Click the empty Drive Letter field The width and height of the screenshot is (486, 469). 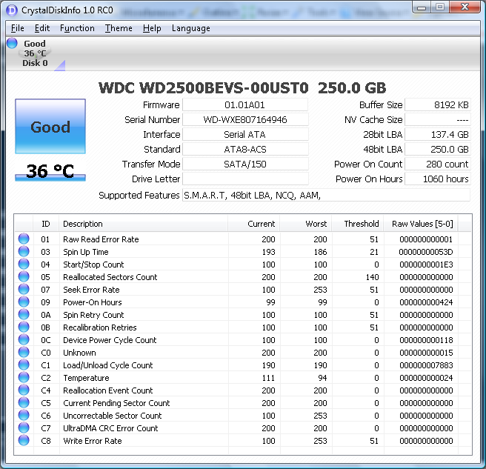coord(245,179)
